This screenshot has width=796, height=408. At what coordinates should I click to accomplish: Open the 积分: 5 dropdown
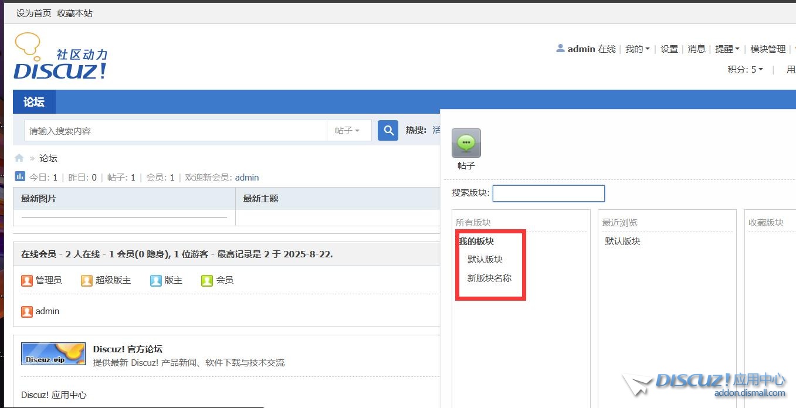pos(746,70)
